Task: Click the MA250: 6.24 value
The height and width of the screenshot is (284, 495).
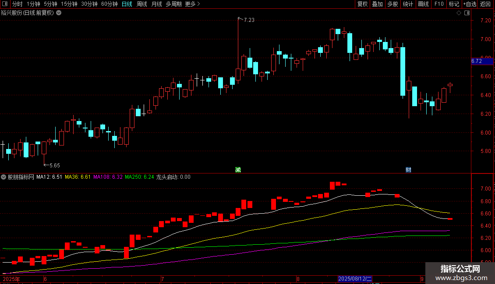Action: pos(140,177)
